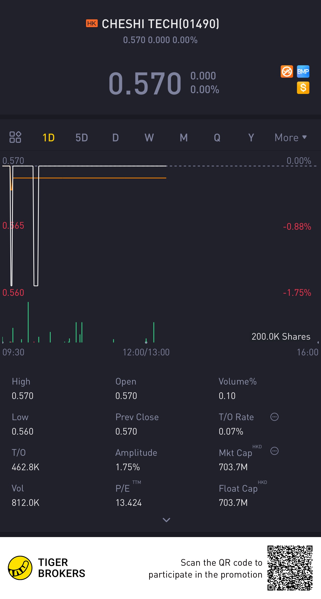The image size is (321, 599).
Task: Open the More periods dropdown
Action: pos(291,138)
